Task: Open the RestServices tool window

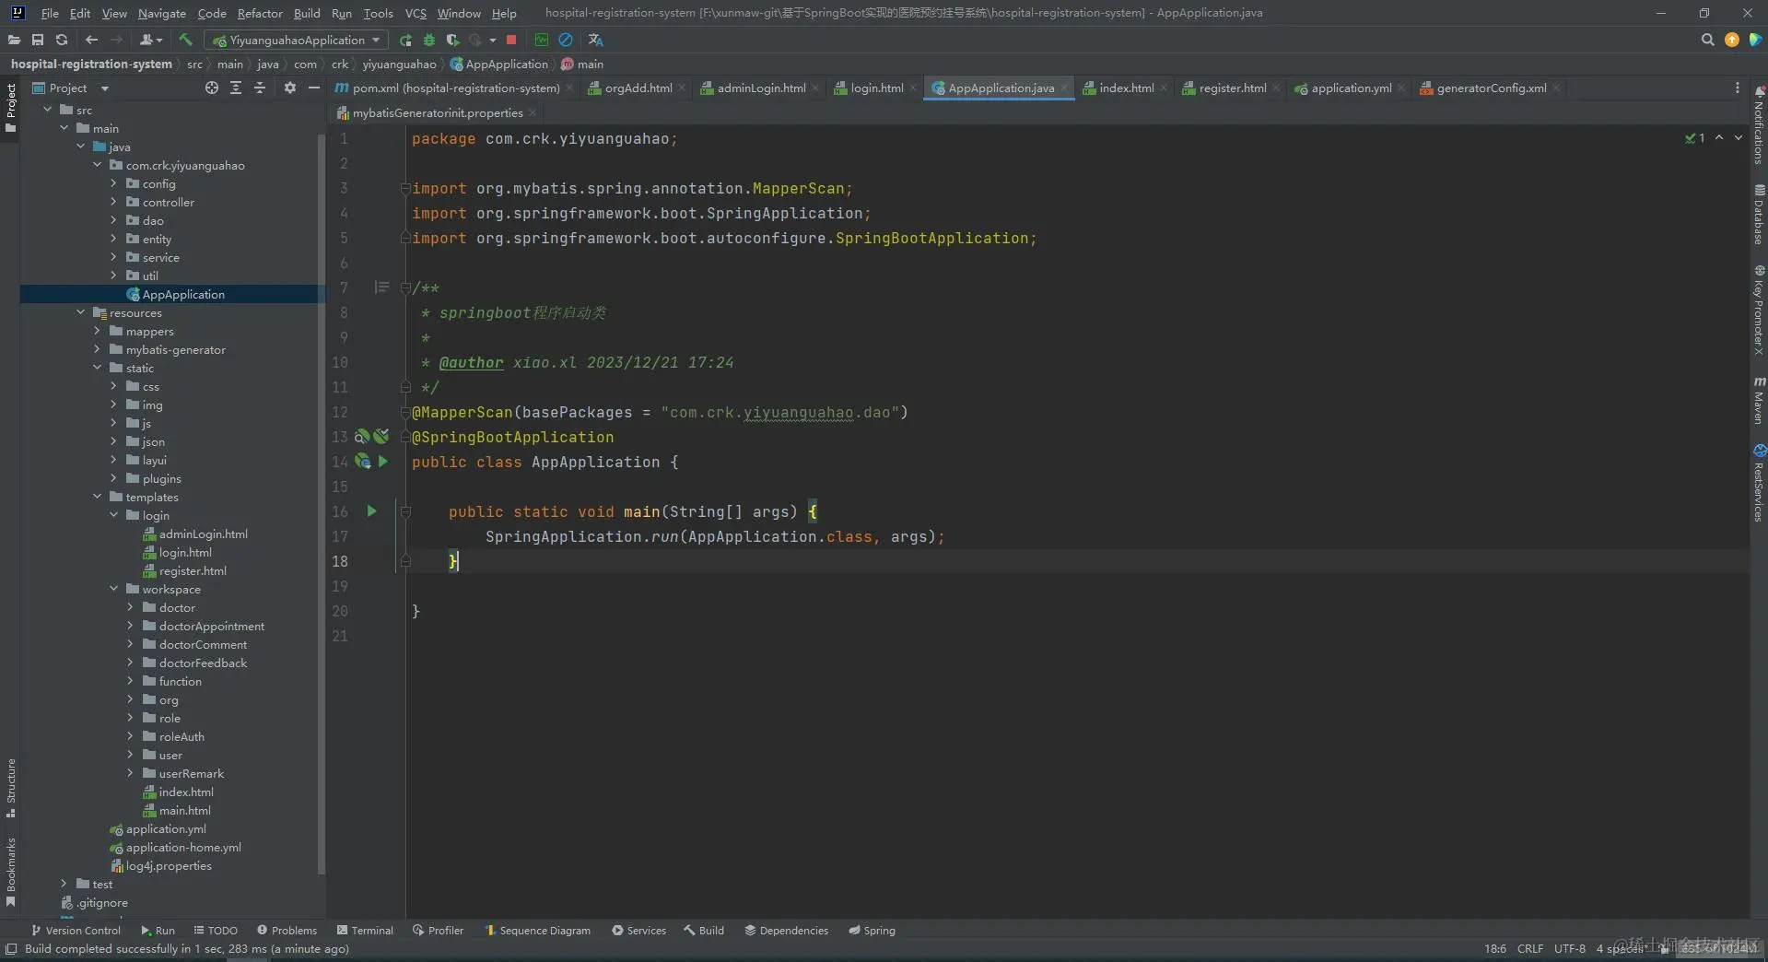Action: pos(1759,484)
